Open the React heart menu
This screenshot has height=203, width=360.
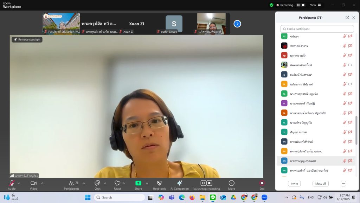(117, 183)
